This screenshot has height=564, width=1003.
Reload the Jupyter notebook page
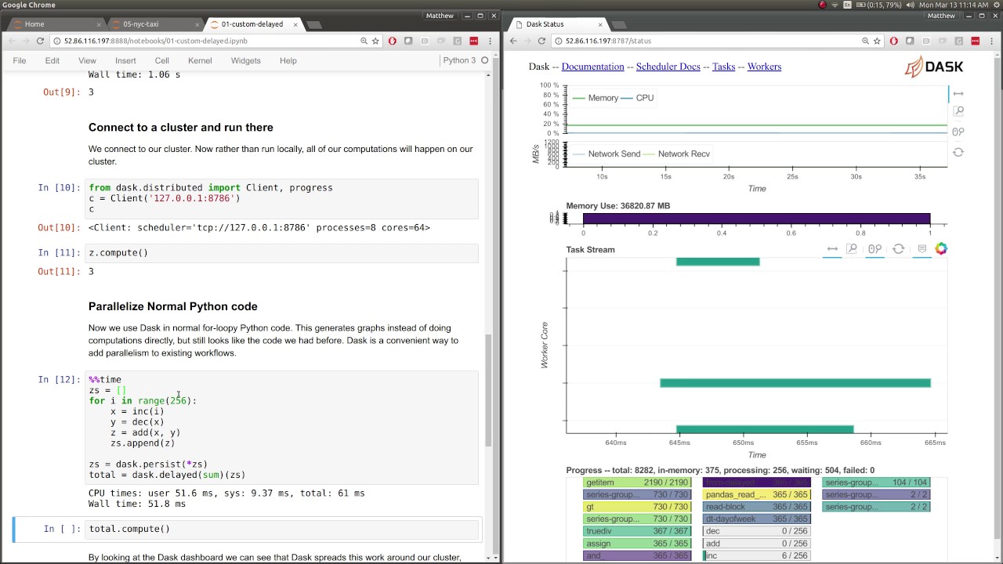[41, 41]
